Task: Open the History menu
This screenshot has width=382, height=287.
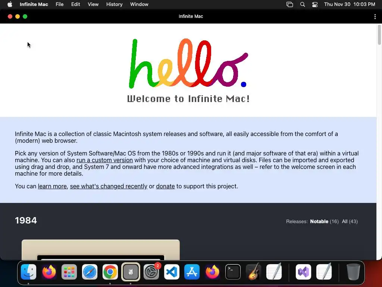Action: (114, 4)
